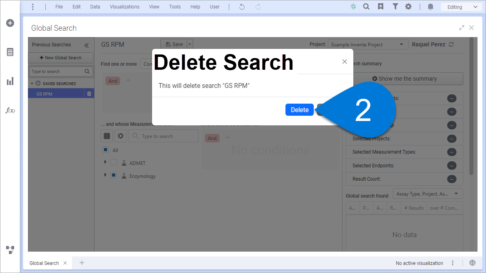Open the magnifier search icon
Viewport: 486px width, 273px height.
[366, 6]
